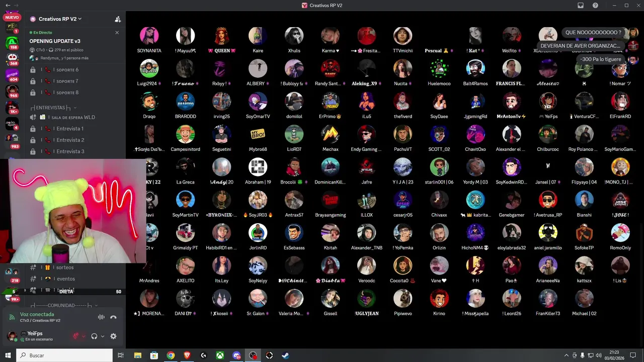Click the Mechax audience avatar
The image size is (644, 362).
[x=331, y=134]
